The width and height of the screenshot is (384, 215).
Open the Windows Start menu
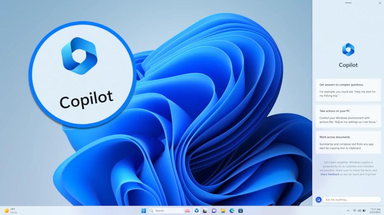144,210
